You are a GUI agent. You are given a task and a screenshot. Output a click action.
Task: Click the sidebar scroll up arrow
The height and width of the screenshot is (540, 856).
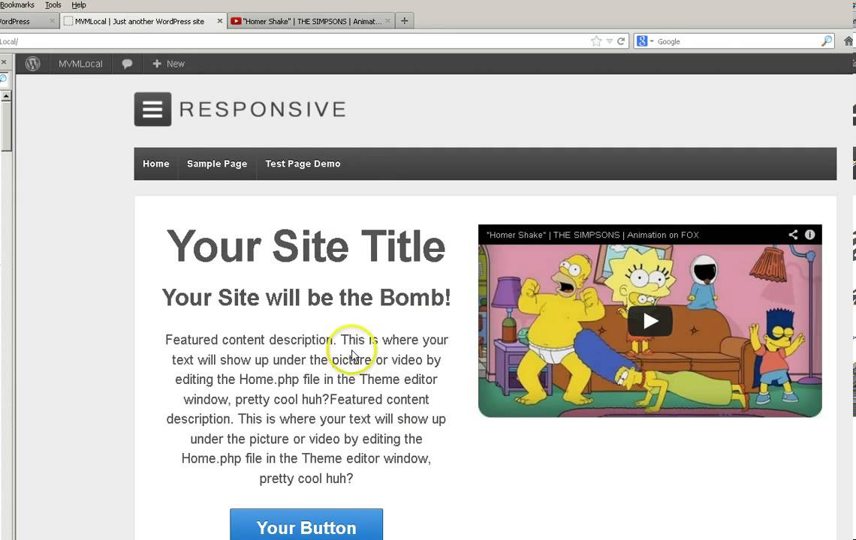coord(6,96)
